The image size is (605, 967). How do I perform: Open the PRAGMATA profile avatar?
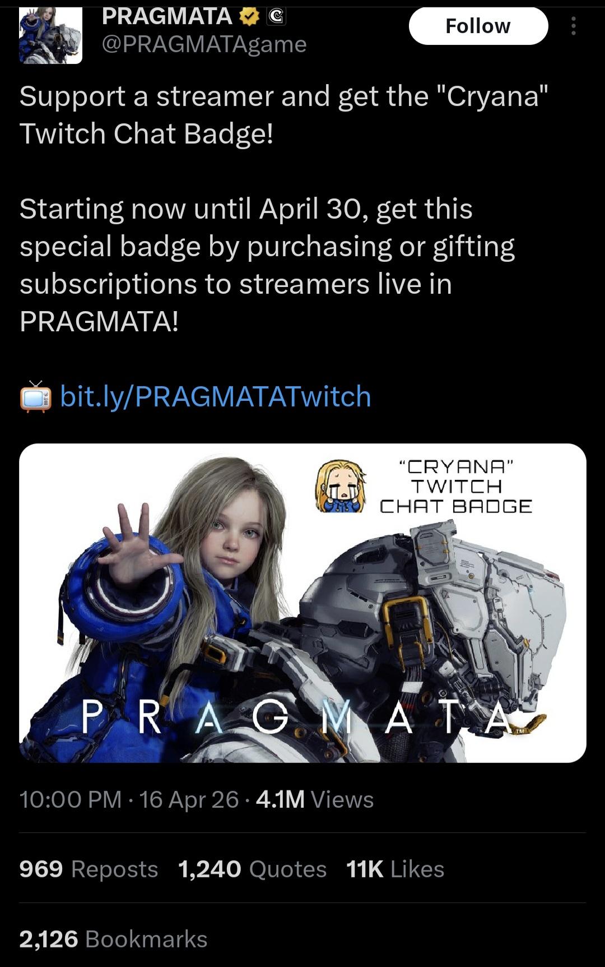click(x=50, y=36)
